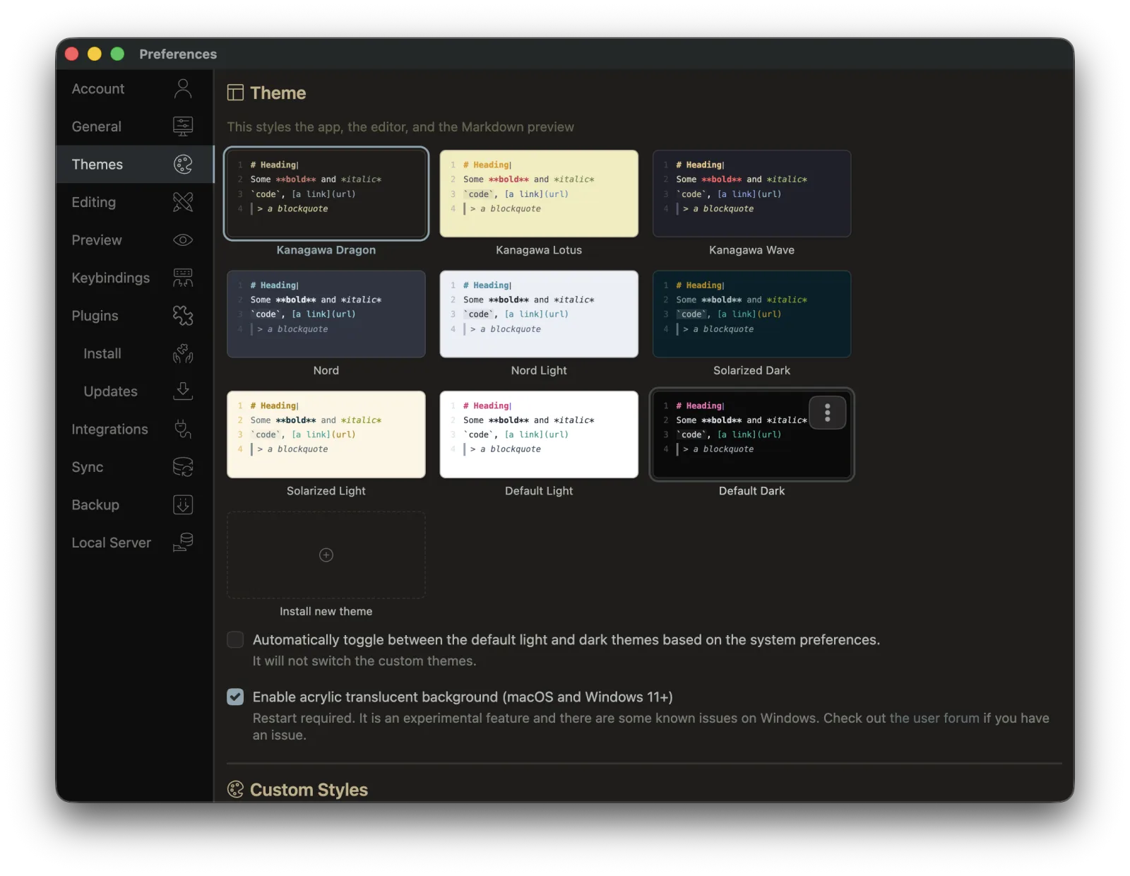Click the Themes palette icon in sidebar

coord(183,164)
